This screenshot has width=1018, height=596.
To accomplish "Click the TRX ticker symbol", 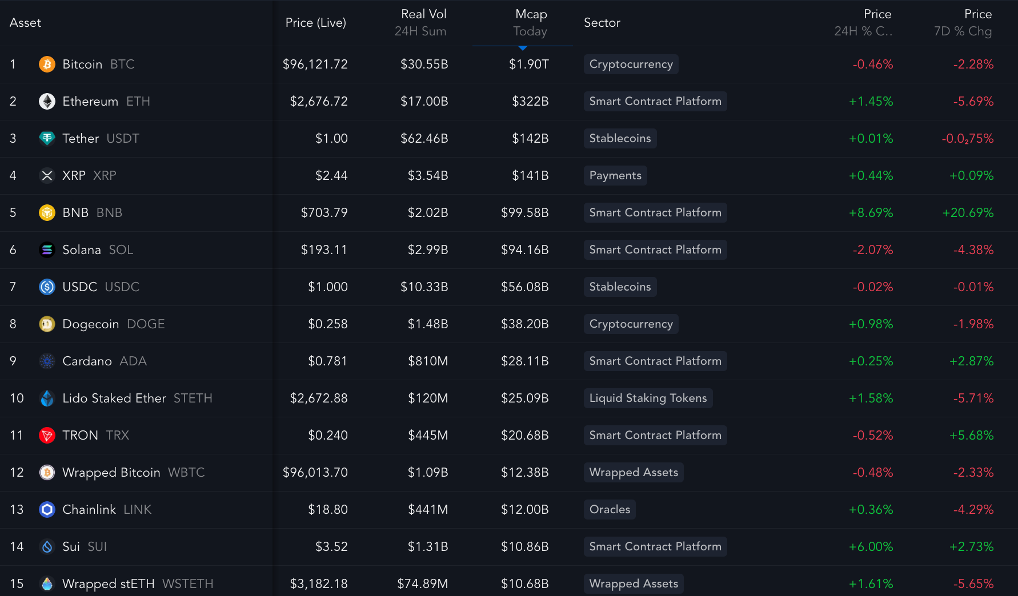I will pos(118,436).
